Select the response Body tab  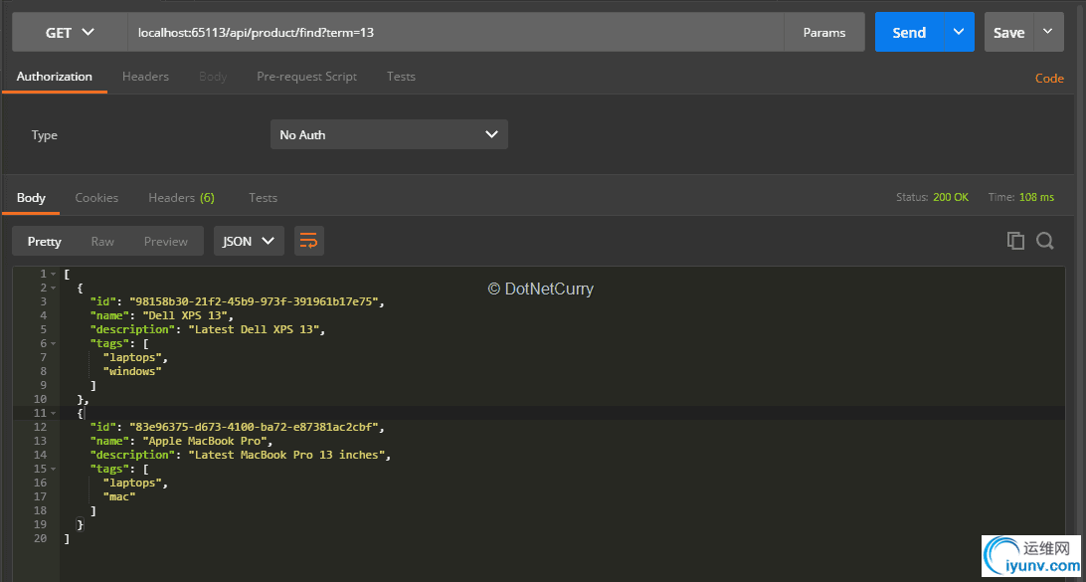tap(31, 197)
